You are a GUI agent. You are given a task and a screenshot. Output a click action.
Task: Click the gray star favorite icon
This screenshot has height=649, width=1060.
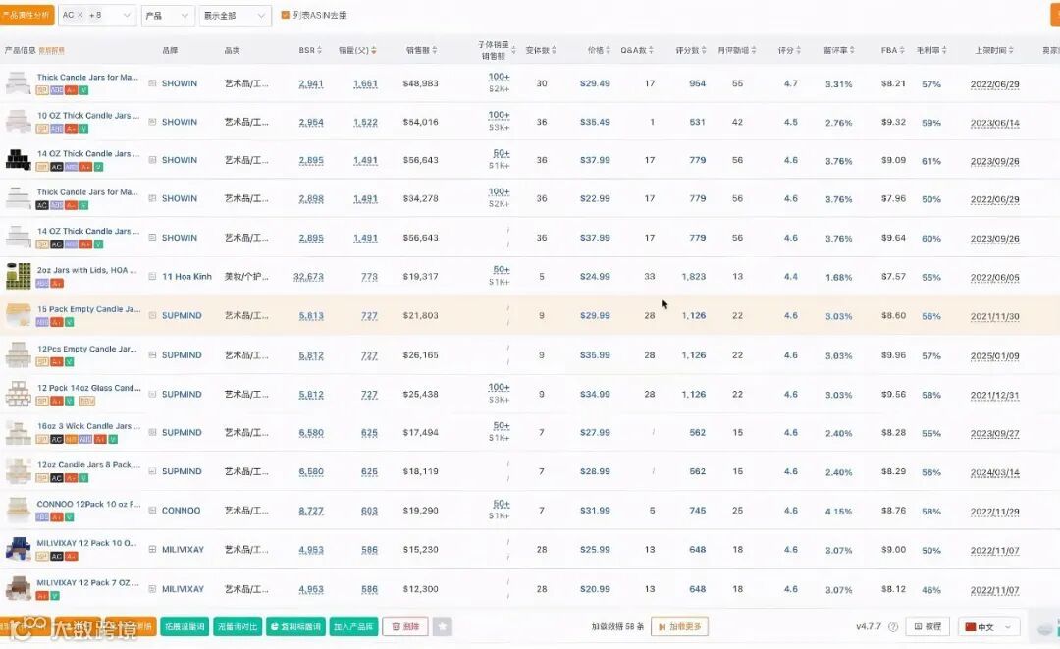click(442, 626)
